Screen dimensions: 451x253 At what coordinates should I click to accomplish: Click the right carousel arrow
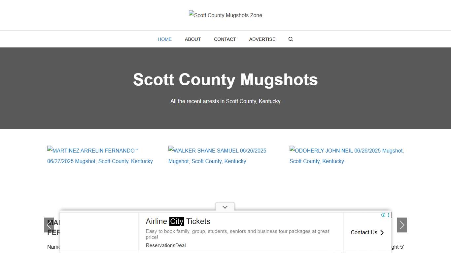tap(402, 225)
